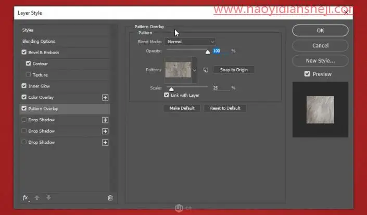367x215 pixels.
Task: Open the Color Overlay settings row
Action: coord(41,97)
